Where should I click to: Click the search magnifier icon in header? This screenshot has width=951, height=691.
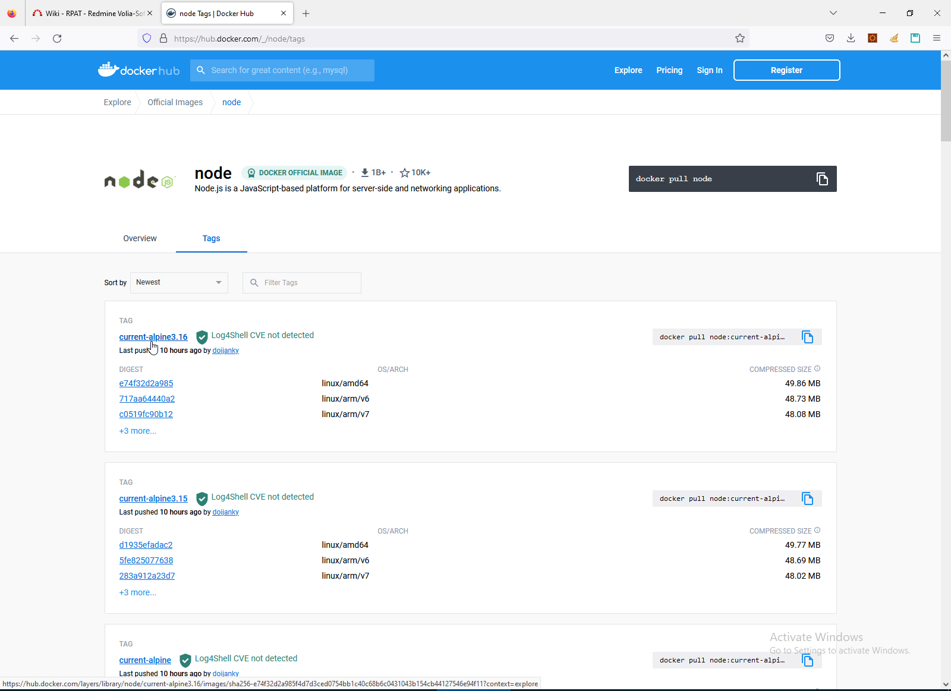tap(201, 70)
